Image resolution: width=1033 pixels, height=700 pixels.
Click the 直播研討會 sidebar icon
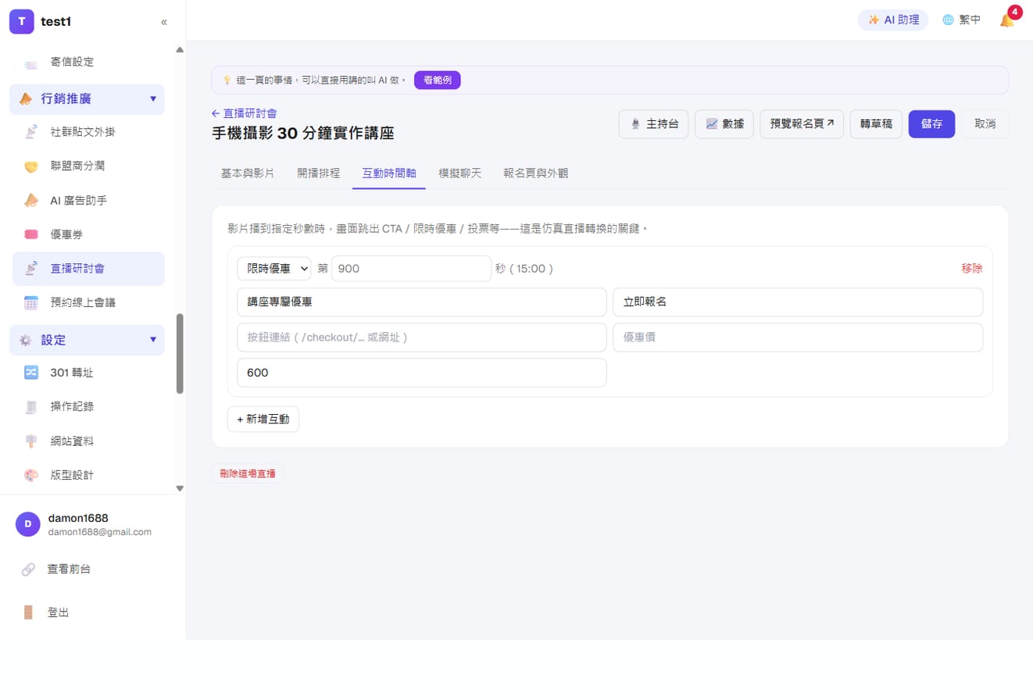coord(31,269)
